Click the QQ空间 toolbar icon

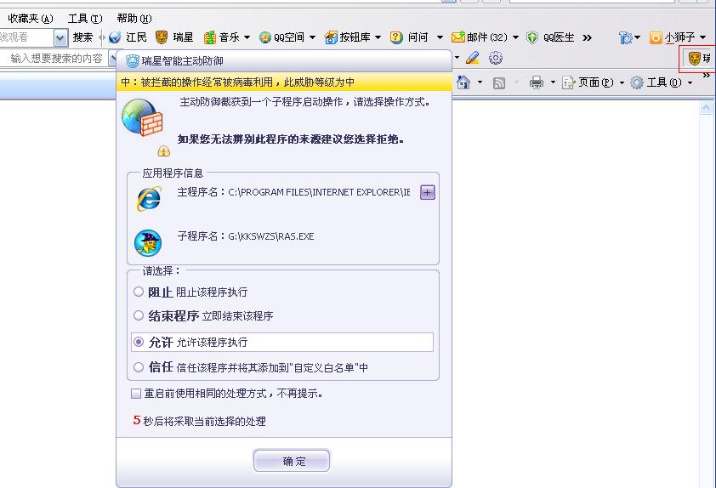(x=264, y=37)
